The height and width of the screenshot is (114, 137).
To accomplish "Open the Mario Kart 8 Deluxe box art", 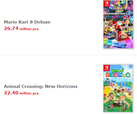I will [x=119, y=25].
